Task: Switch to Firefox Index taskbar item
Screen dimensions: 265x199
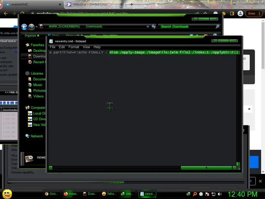Action: pyautogui.click(x=71, y=194)
